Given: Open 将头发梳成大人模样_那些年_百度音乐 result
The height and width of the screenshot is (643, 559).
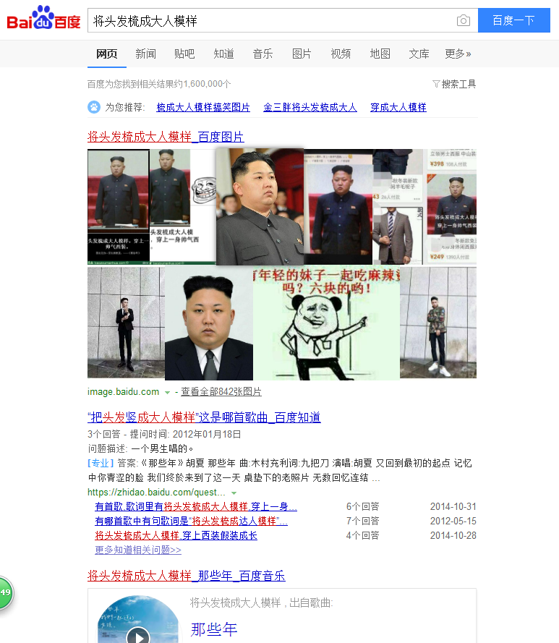Looking at the screenshot, I should tap(186, 576).
